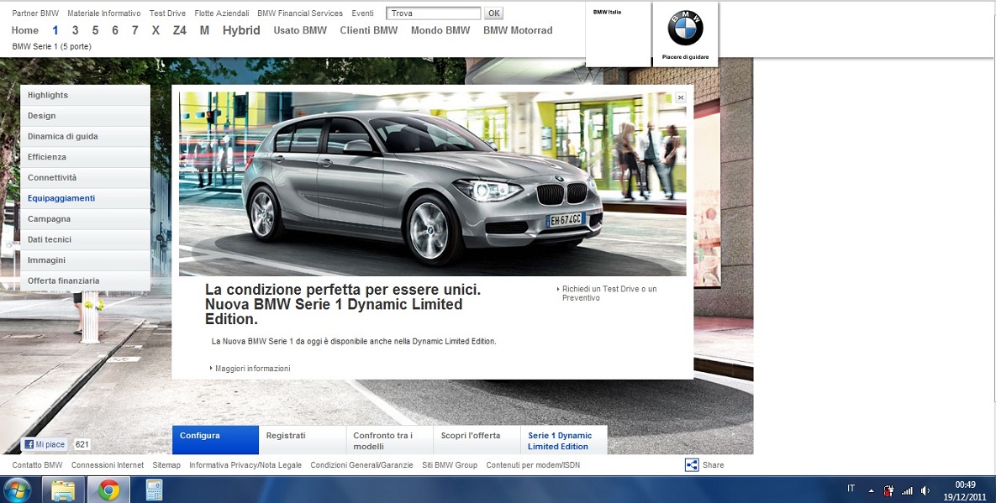Click the BMW Serie 1 car image
Image resolution: width=996 pixels, height=503 pixels.
tap(433, 184)
